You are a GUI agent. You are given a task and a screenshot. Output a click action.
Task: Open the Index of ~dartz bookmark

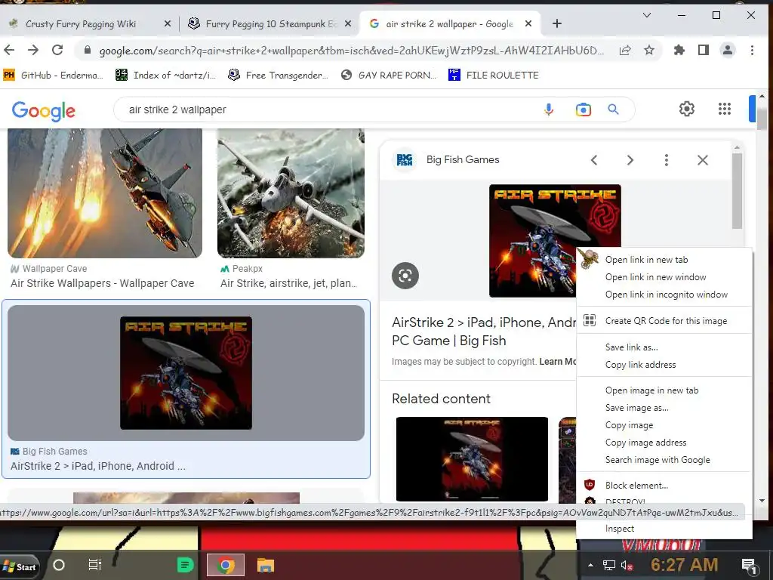[165, 75]
